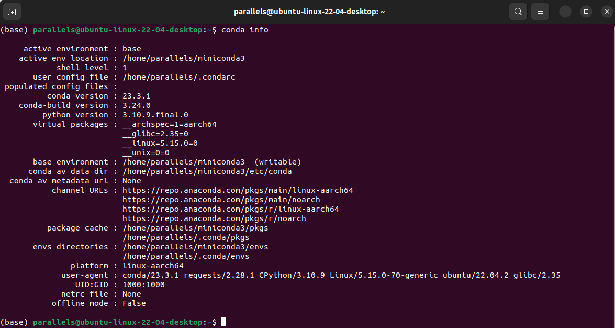Maximize the terminal window
The height and width of the screenshot is (328, 615).
[586, 11]
